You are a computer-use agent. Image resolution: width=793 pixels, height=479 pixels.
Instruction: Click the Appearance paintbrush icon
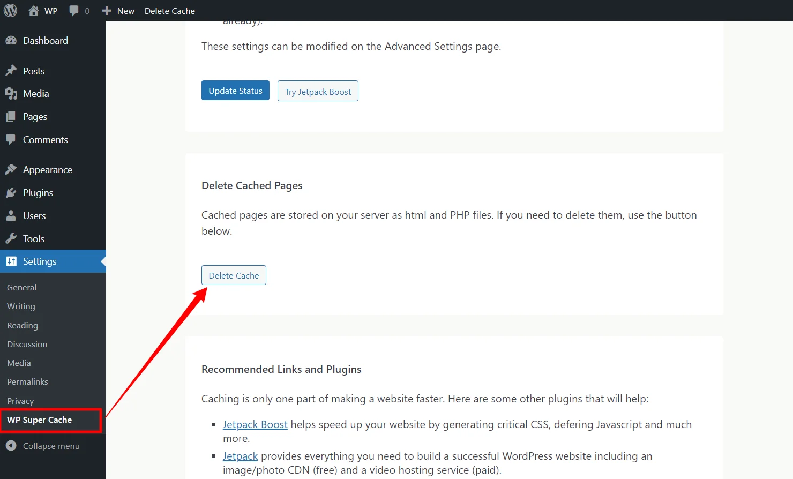[x=11, y=170]
